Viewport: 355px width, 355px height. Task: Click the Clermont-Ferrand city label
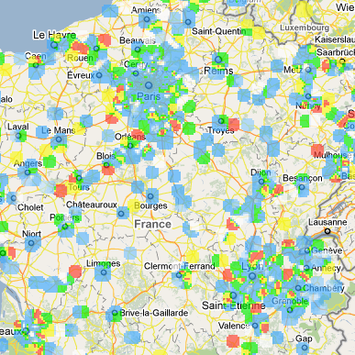(x=180, y=266)
